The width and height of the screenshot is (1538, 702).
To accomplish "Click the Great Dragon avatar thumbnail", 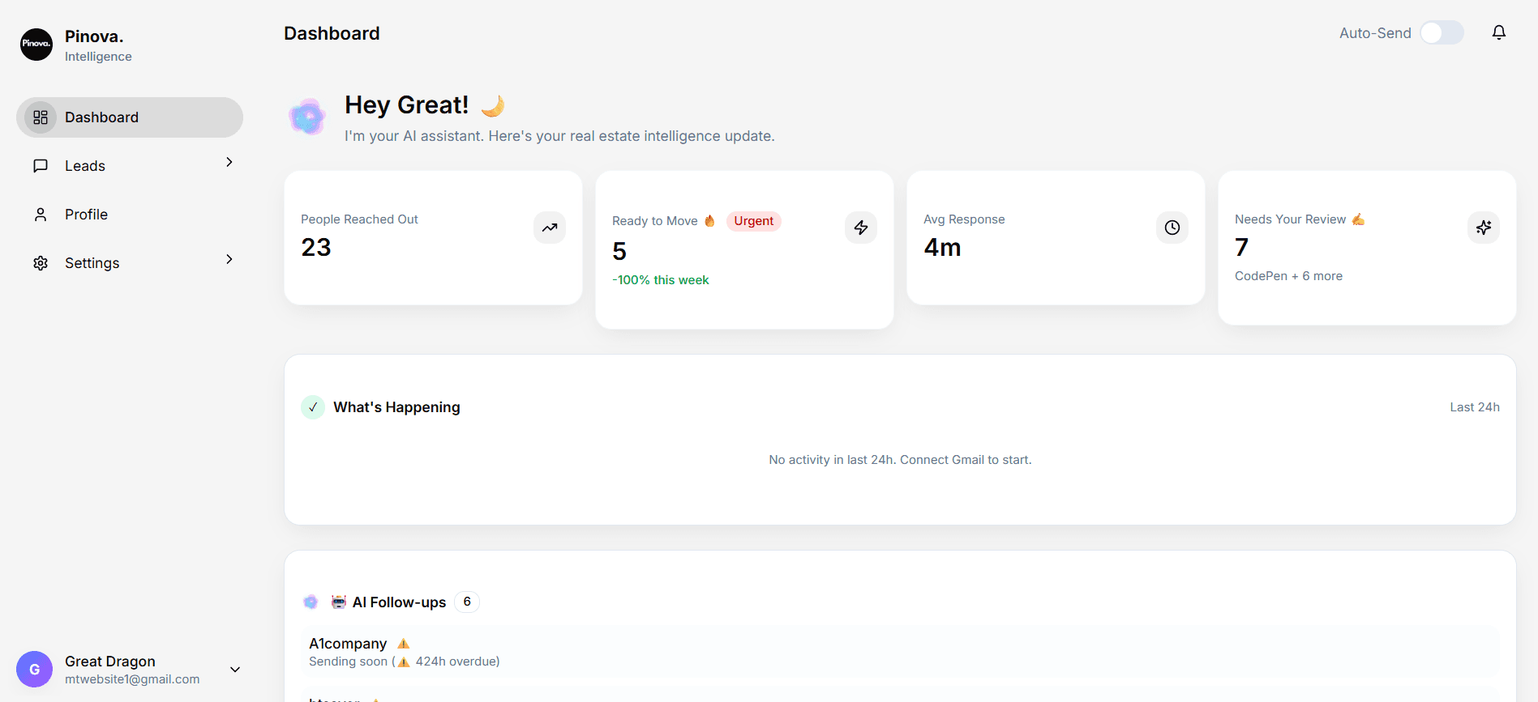I will coord(34,670).
